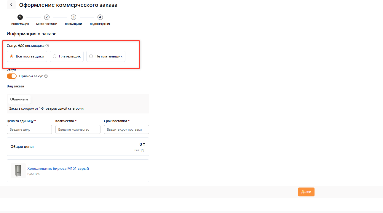Click the refrigerator product thumbnail image
Viewport: 383px width, 213px height.
[x=18, y=171]
